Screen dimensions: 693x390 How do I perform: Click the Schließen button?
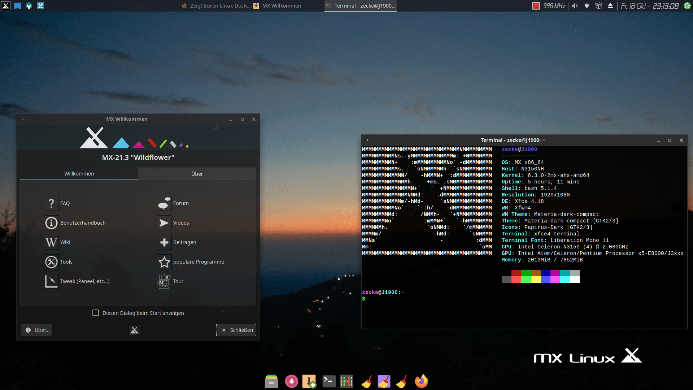pyautogui.click(x=236, y=330)
